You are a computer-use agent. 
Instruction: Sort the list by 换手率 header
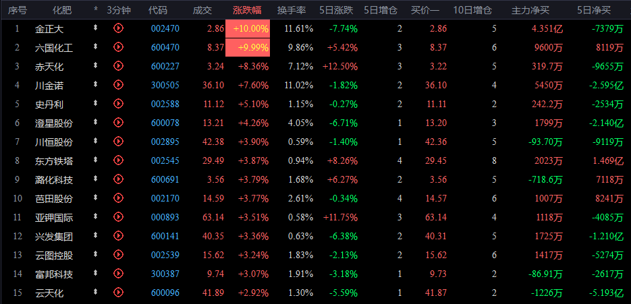coord(292,10)
